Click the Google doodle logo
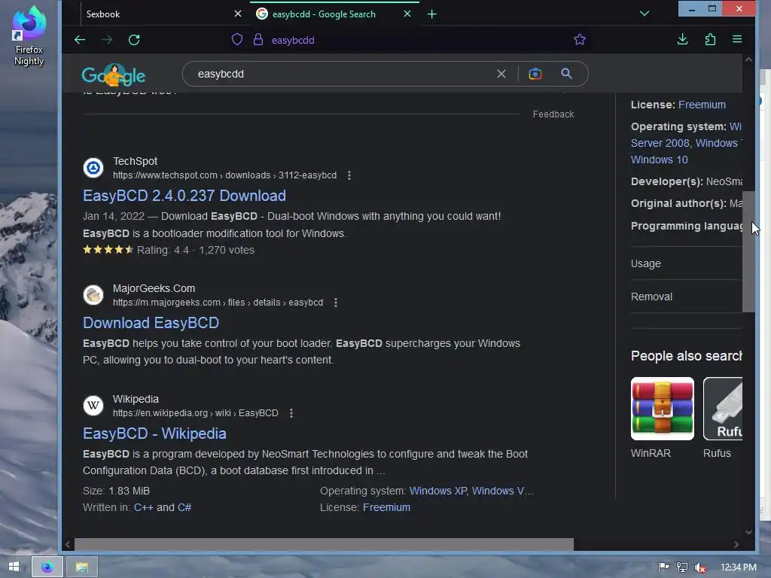The width and height of the screenshot is (771, 578). click(x=114, y=75)
